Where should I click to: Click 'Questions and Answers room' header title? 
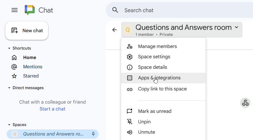184,27
